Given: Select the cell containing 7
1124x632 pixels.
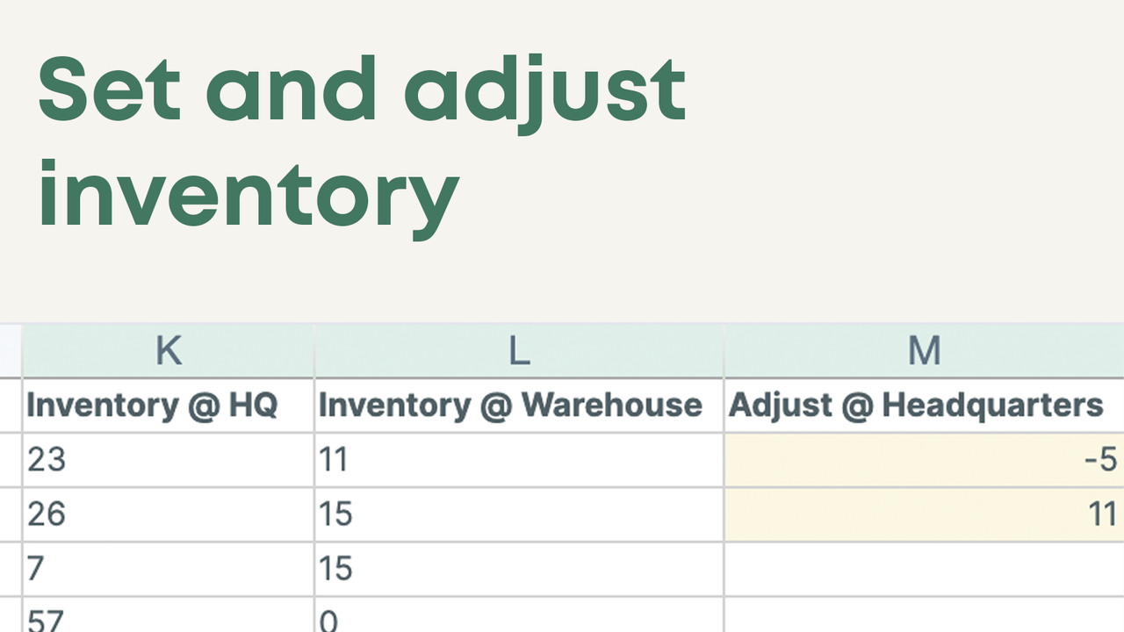Looking at the screenshot, I should (167, 568).
